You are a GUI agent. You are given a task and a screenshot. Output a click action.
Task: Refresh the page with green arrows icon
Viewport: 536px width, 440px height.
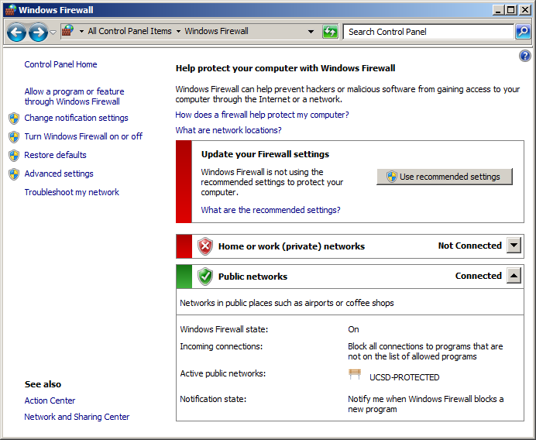[330, 32]
